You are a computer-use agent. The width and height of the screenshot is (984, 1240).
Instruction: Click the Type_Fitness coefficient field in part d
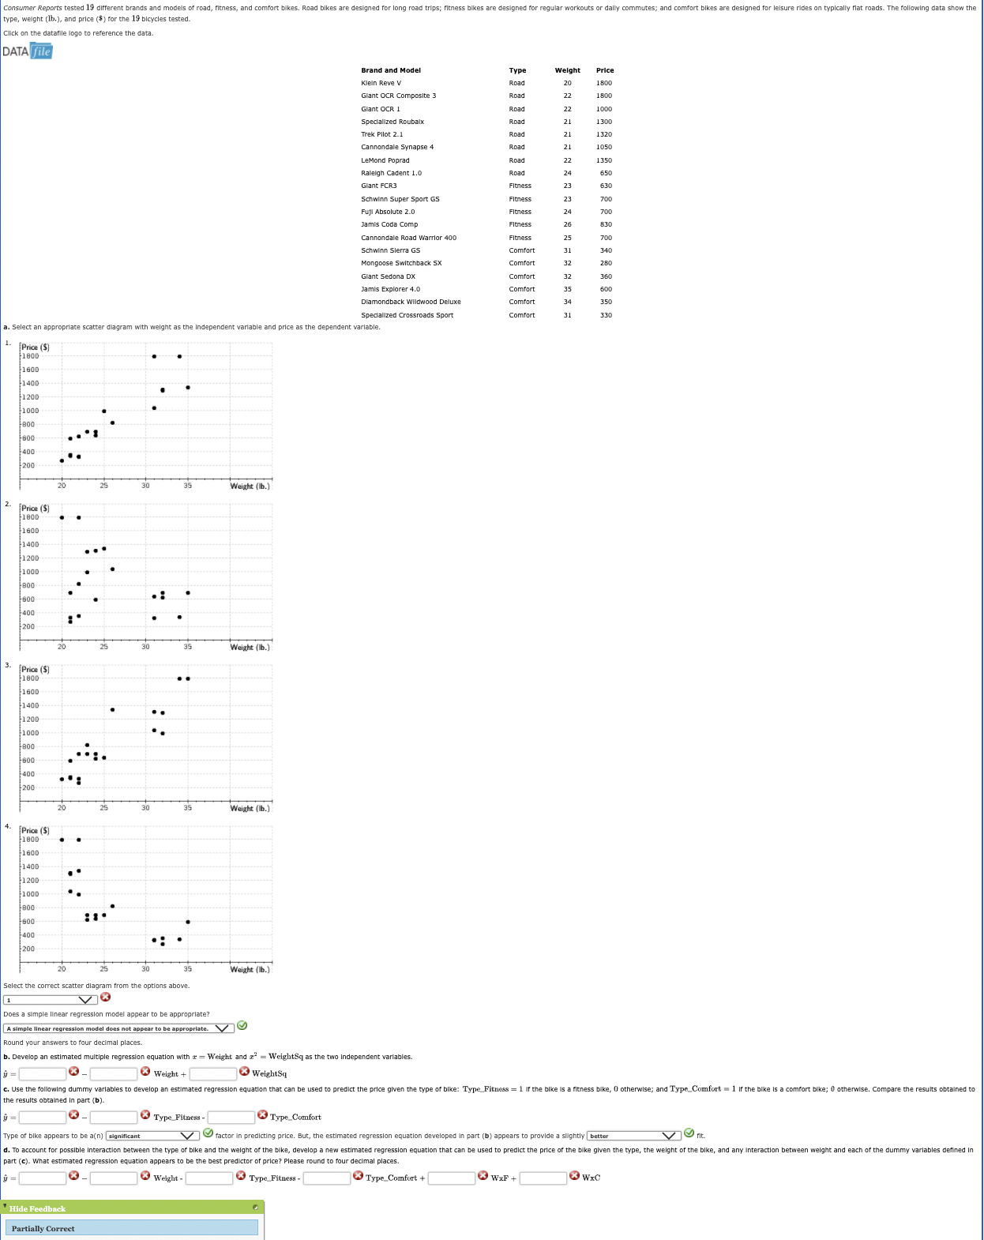point(209,1178)
